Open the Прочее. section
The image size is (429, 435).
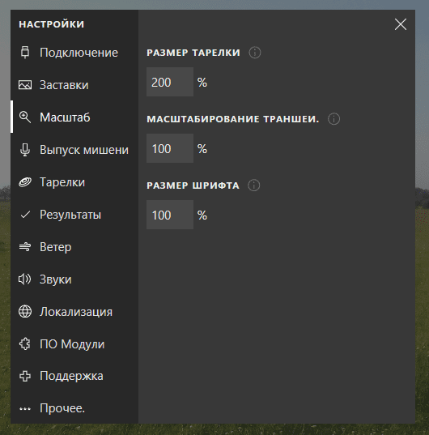point(74,408)
